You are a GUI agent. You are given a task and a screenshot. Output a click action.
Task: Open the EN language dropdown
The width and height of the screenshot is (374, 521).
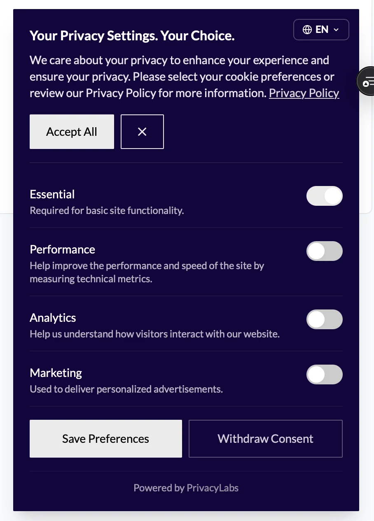321,30
